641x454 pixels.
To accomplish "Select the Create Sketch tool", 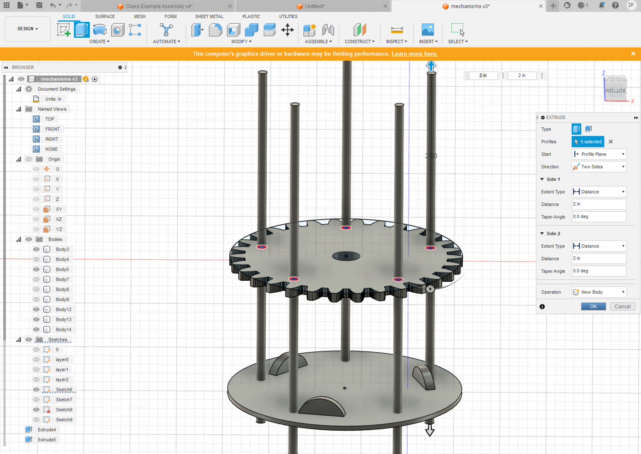I will (64, 30).
